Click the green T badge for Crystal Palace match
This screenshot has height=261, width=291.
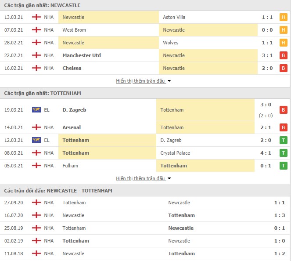click(283, 153)
